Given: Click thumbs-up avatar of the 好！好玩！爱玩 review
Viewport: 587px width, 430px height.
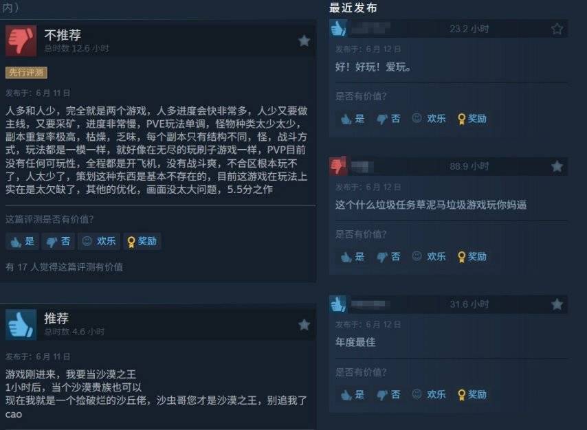Looking at the screenshot, I should (x=338, y=28).
